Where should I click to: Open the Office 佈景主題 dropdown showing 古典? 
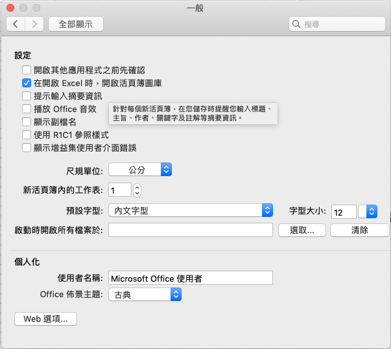tap(145, 295)
